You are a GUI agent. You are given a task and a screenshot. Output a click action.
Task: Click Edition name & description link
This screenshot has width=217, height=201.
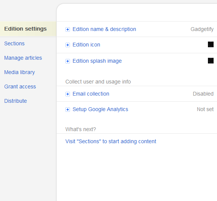click(x=104, y=29)
